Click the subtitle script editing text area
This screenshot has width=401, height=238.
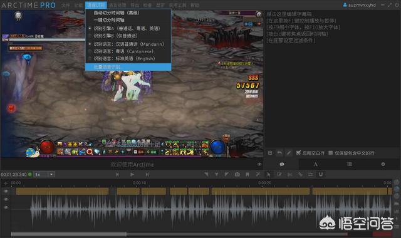click(x=332, y=79)
